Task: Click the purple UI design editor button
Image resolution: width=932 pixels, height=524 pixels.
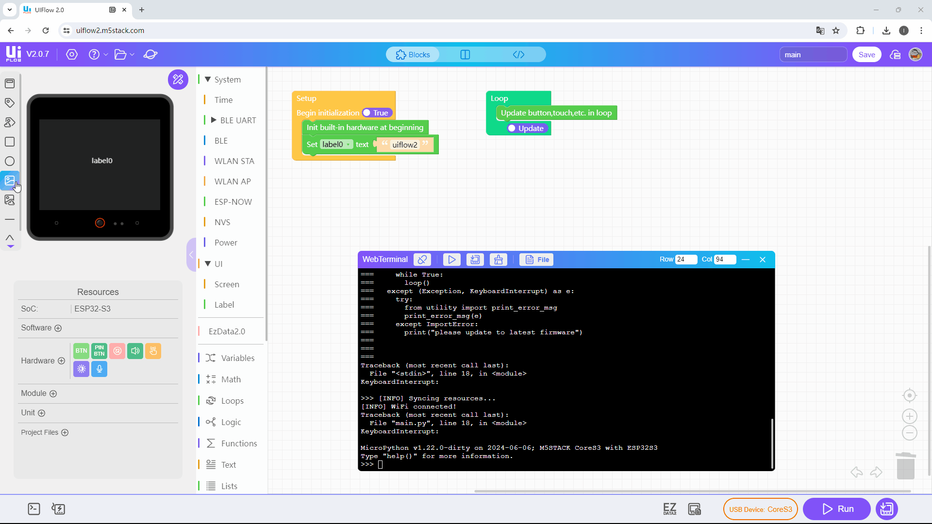Action: (178, 79)
